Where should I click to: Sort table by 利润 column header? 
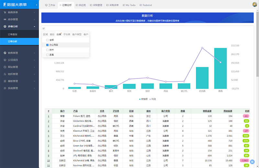[x=247, y=111]
